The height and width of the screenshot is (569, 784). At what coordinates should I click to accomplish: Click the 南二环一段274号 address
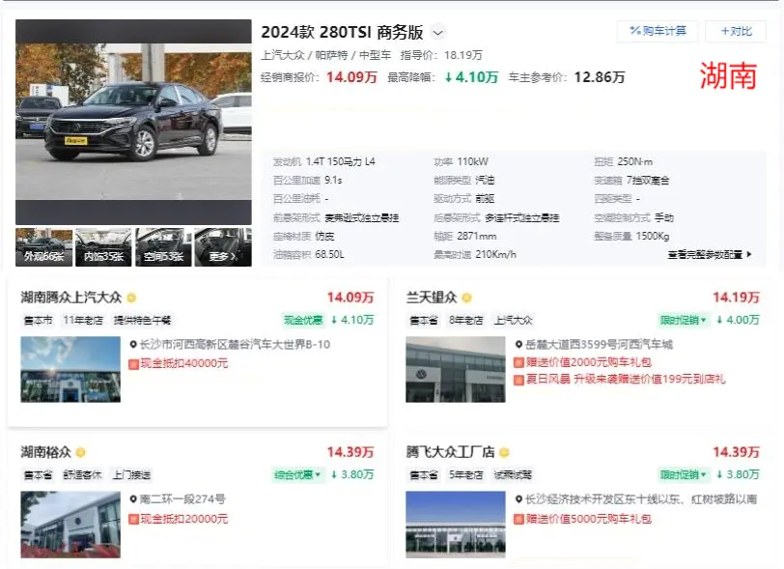tap(182, 498)
